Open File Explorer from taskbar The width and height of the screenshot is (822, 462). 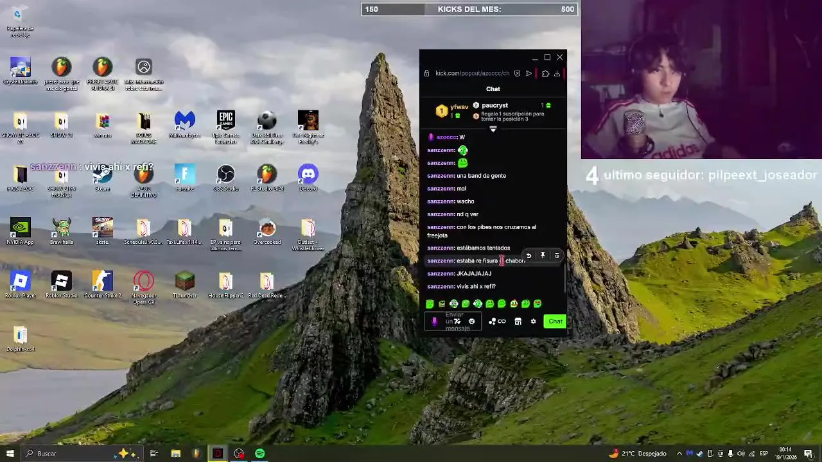(175, 454)
